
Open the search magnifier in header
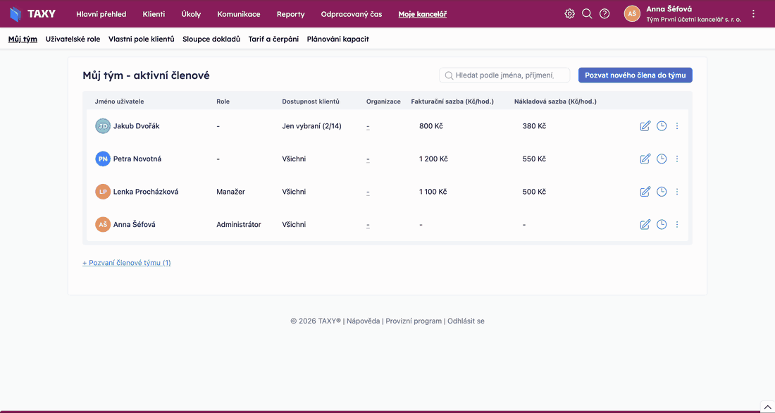tap(587, 14)
